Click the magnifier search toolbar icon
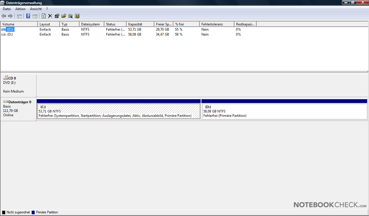Viewport: 369px width, 216px height. click(x=70, y=16)
